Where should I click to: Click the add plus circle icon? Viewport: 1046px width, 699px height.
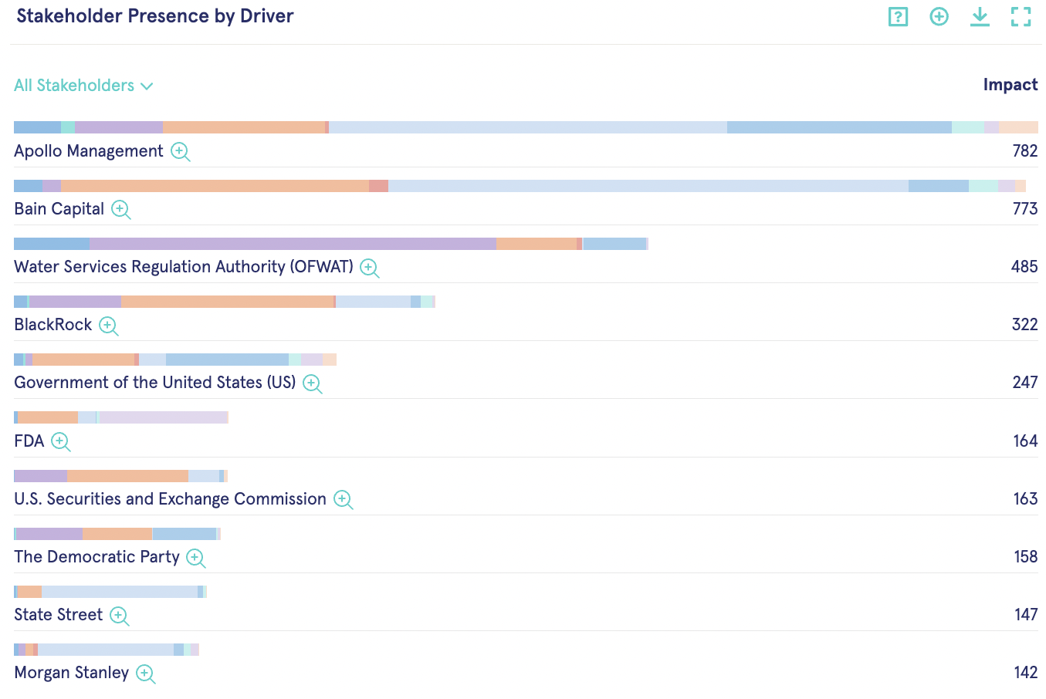click(939, 17)
